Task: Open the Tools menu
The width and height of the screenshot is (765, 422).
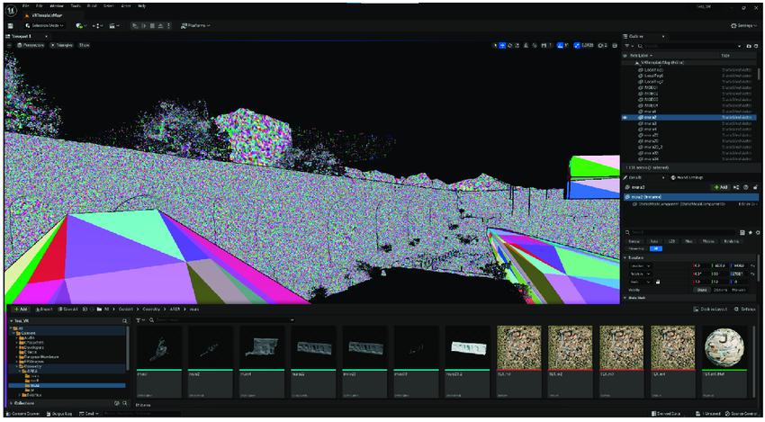Action: 75,6
